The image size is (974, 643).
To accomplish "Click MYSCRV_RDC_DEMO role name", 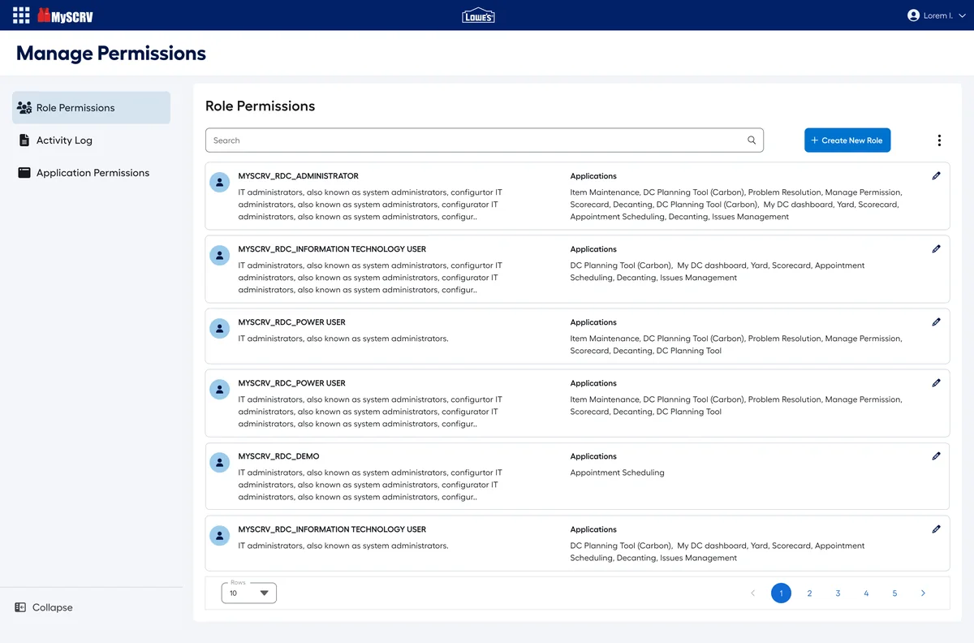I will (278, 456).
